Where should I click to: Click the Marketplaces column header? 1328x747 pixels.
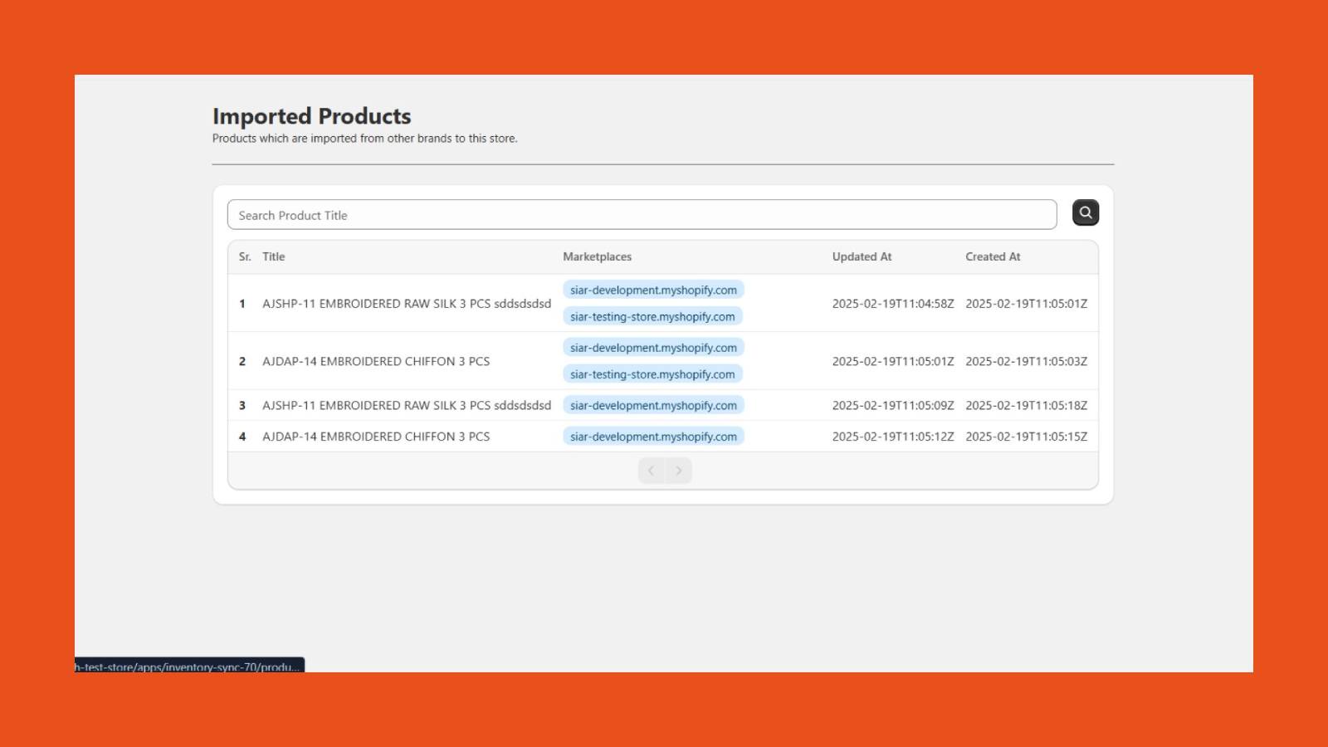pyautogui.click(x=598, y=256)
